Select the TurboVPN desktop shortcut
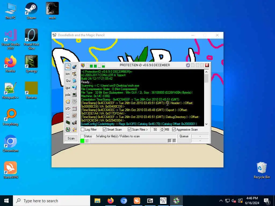The image size is (275, 206). tap(10, 170)
